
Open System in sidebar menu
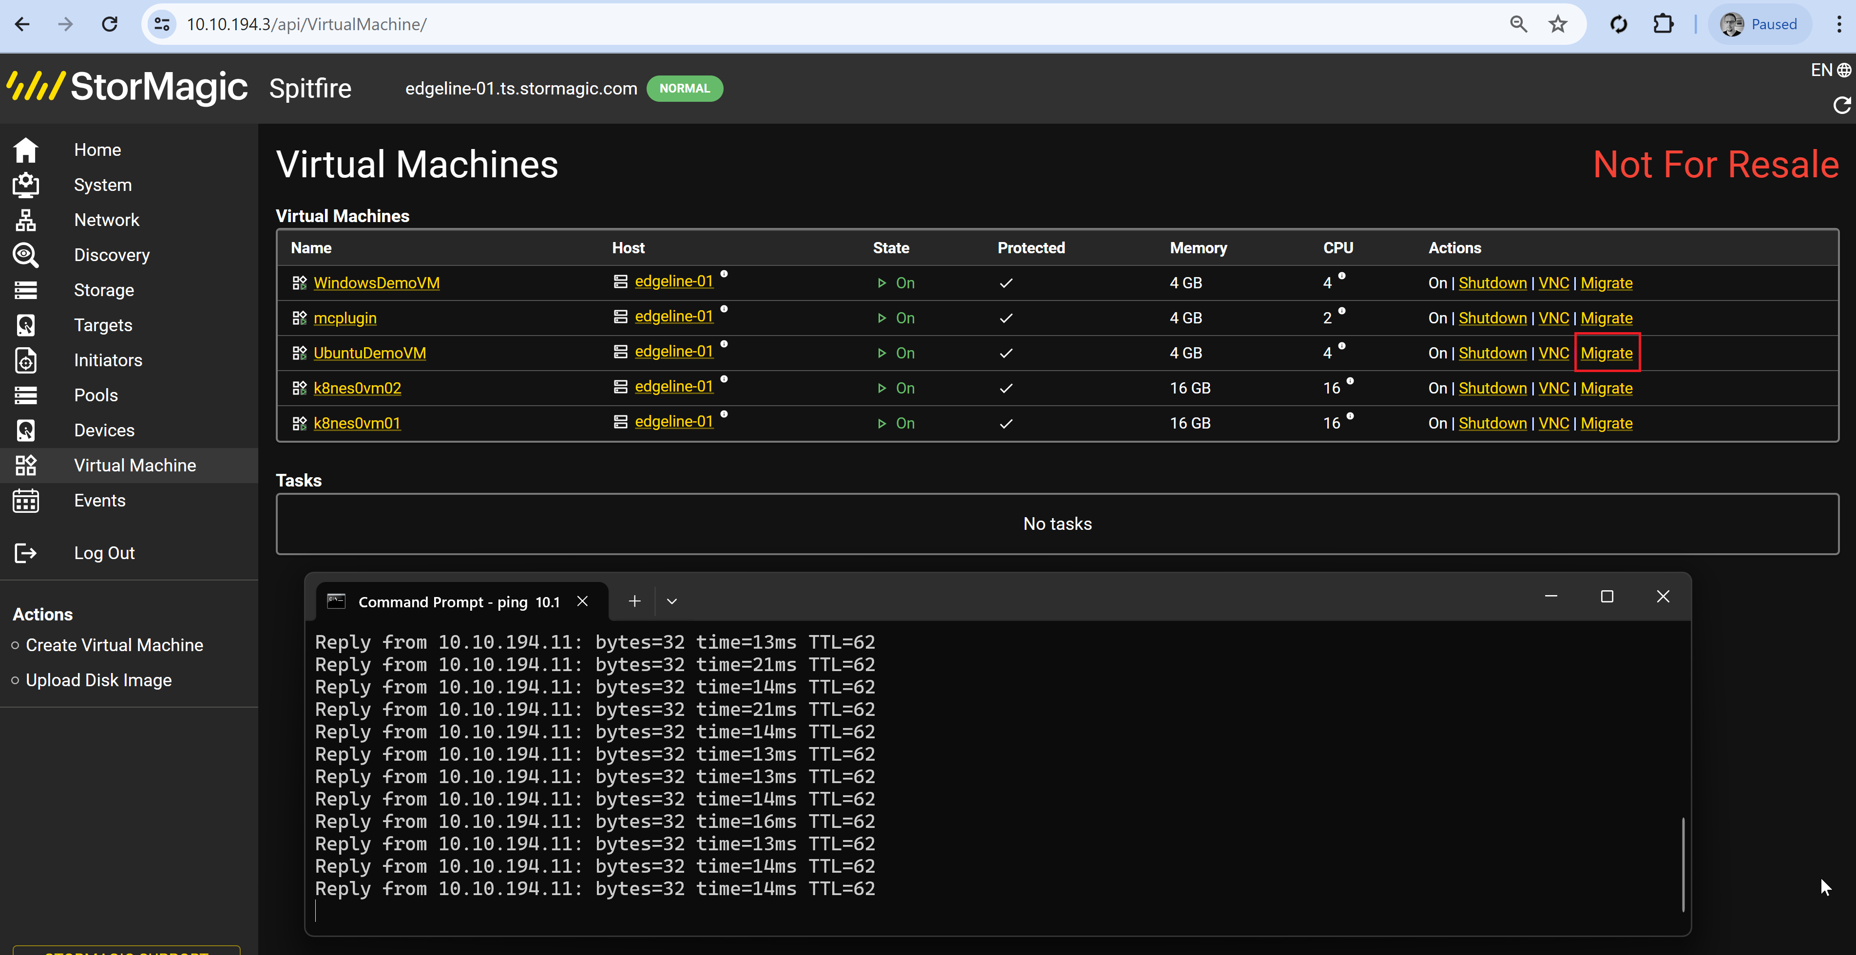(x=102, y=185)
